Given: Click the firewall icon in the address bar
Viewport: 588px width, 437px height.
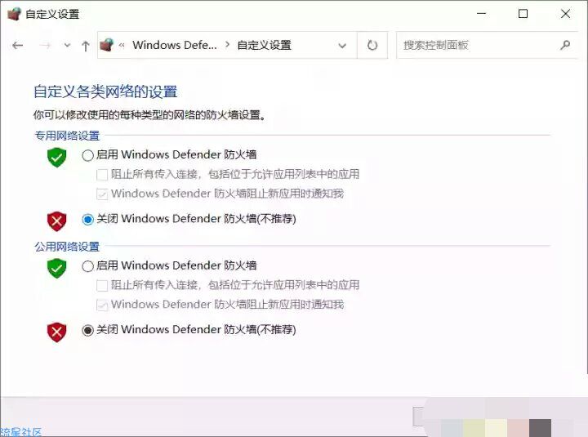Looking at the screenshot, I should (107, 45).
